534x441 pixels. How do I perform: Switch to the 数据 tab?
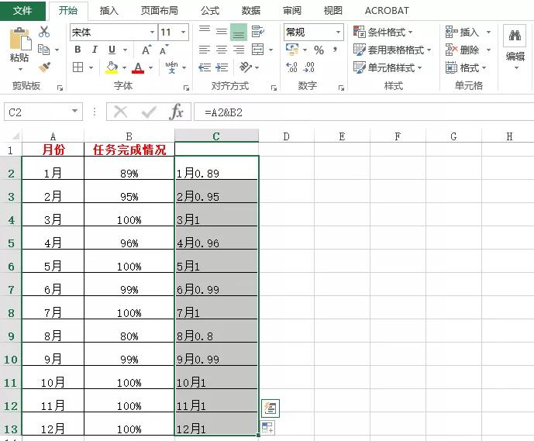[x=251, y=11]
